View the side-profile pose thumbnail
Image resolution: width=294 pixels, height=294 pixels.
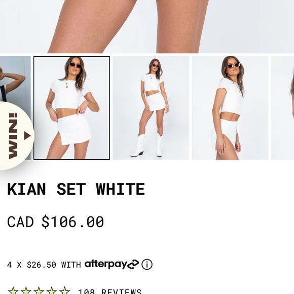pos(230,108)
